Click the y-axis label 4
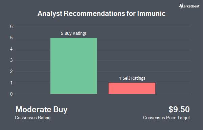Viewport: 203px width, 130px height. coord(12,49)
